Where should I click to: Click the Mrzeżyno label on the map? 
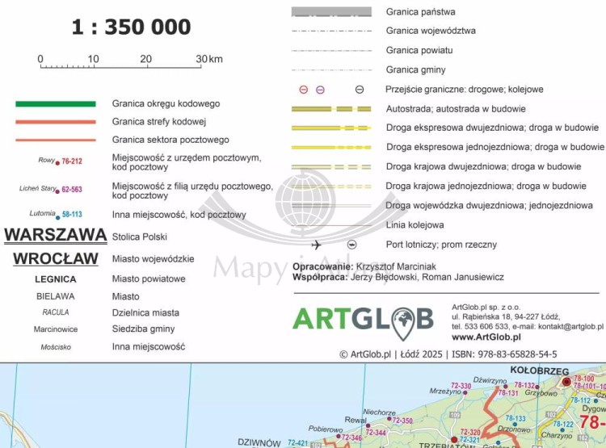(x=445, y=391)
